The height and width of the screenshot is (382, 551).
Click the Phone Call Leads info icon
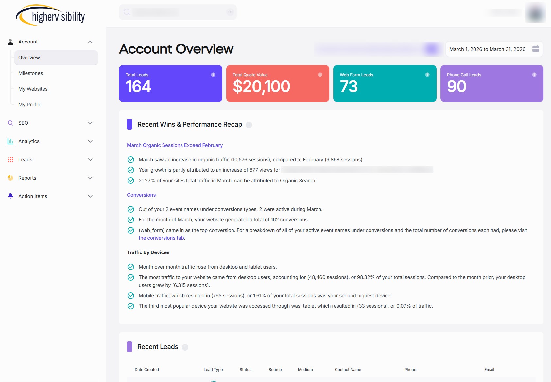(534, 75)
